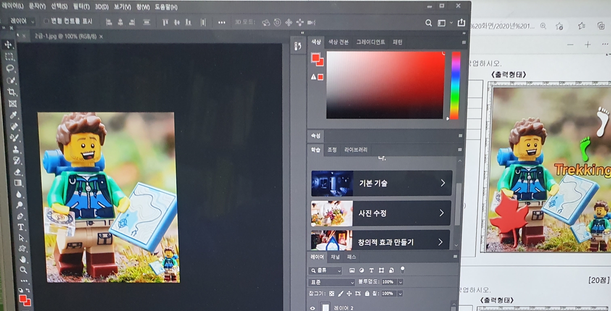Switch to the '색상 견본' tab
Viewport: 611px width, 311px height.
coord(338,42)
